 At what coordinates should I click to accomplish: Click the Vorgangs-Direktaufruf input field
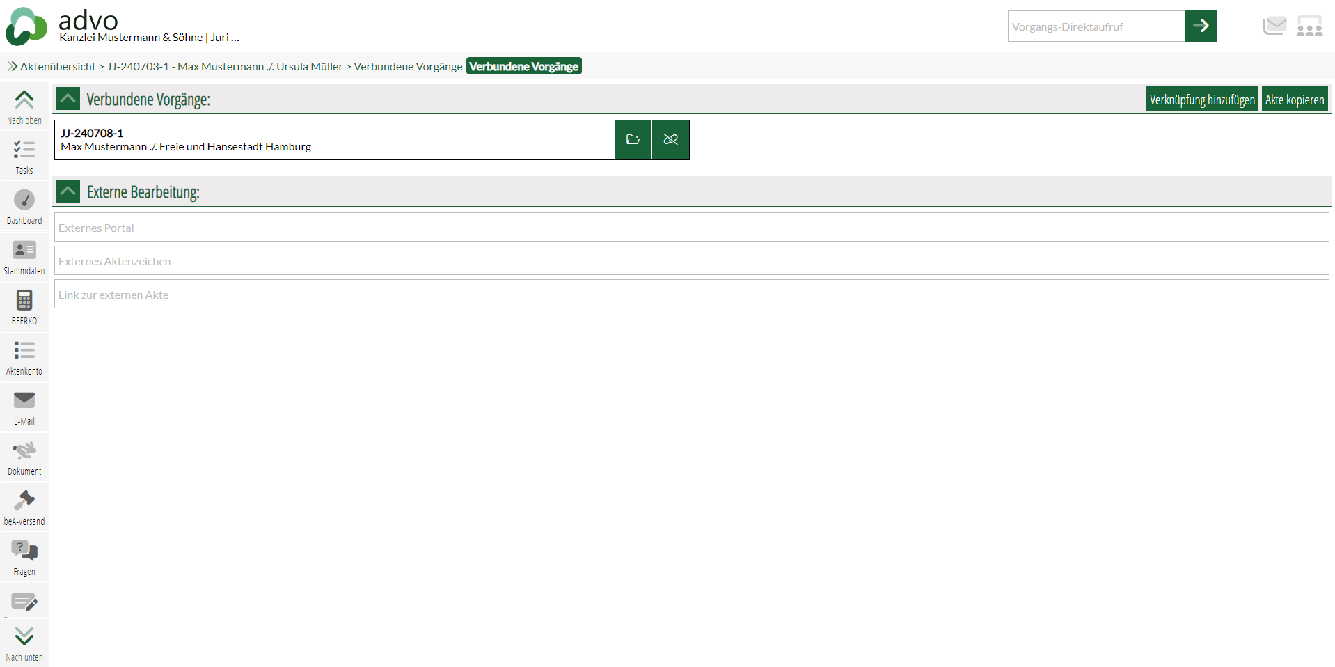click(1096, 26)
